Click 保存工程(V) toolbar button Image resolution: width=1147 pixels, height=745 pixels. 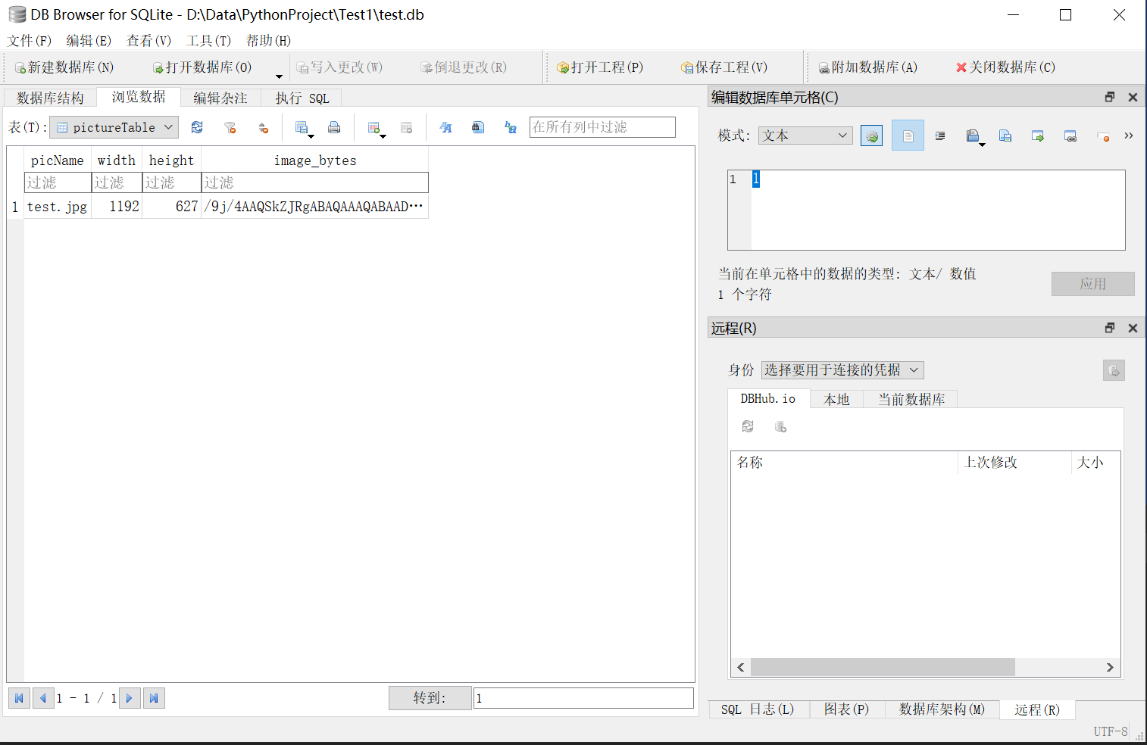[724, 67]
